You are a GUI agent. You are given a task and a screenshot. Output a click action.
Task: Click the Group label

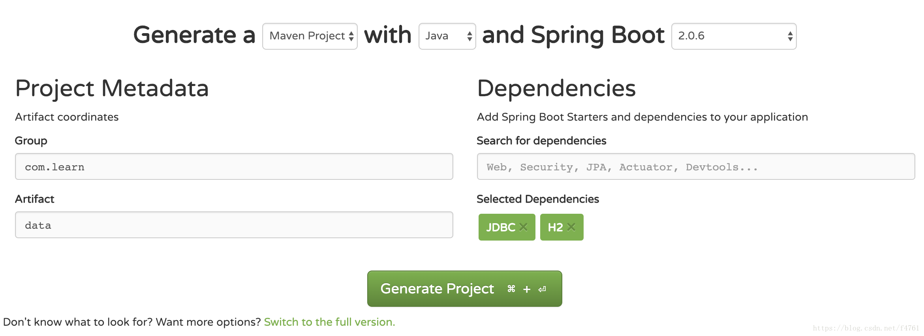pos(31,141)
